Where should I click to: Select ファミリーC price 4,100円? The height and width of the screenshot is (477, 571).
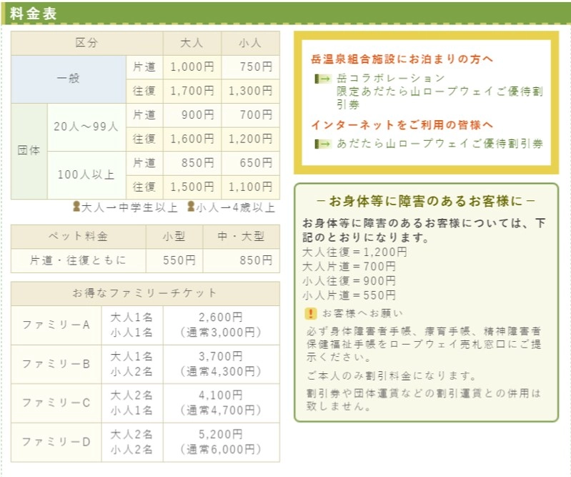tap(221, 395)
